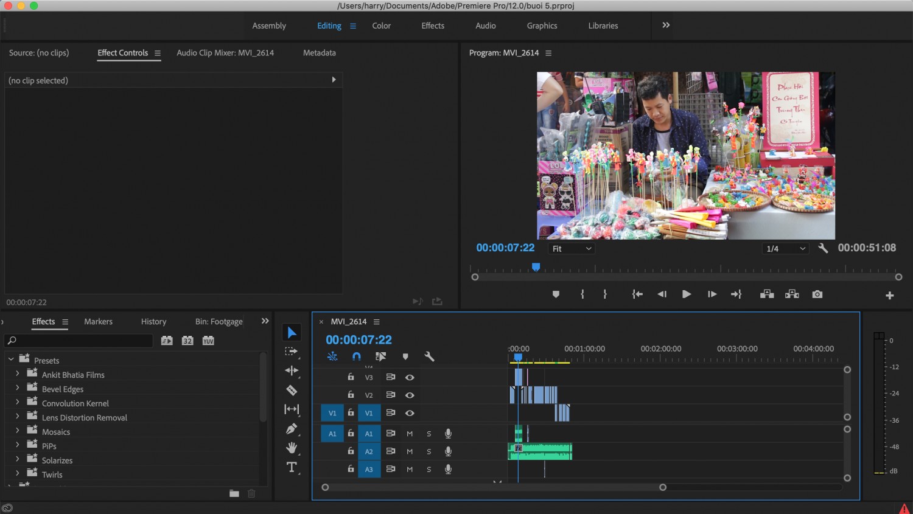Switch to the History panel tab
The image size is (913, 514).
[x=153, y=321]
